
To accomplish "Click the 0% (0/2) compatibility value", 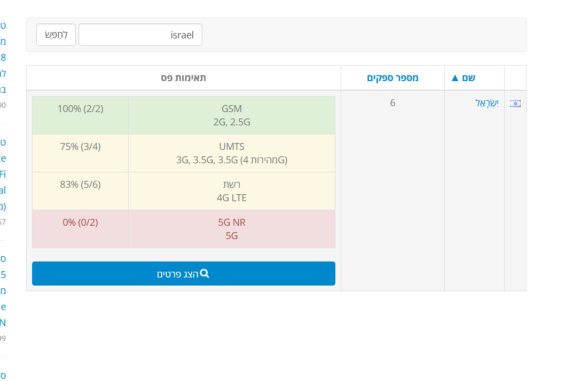I will 80,222.
